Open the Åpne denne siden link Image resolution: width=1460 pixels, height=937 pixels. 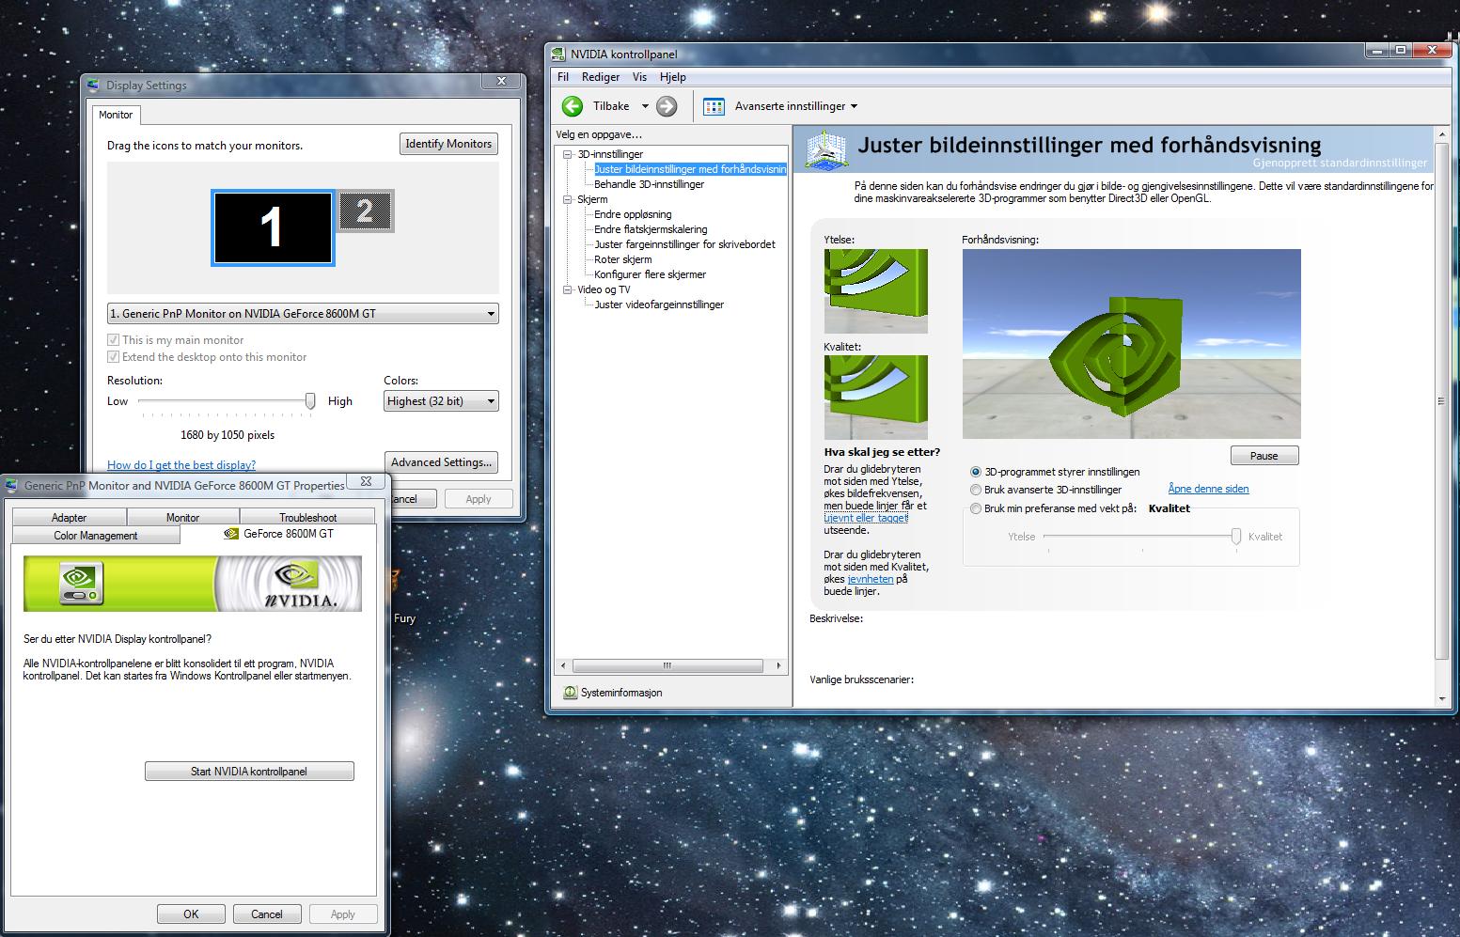pyautogui.click(x=1208, y=489)
